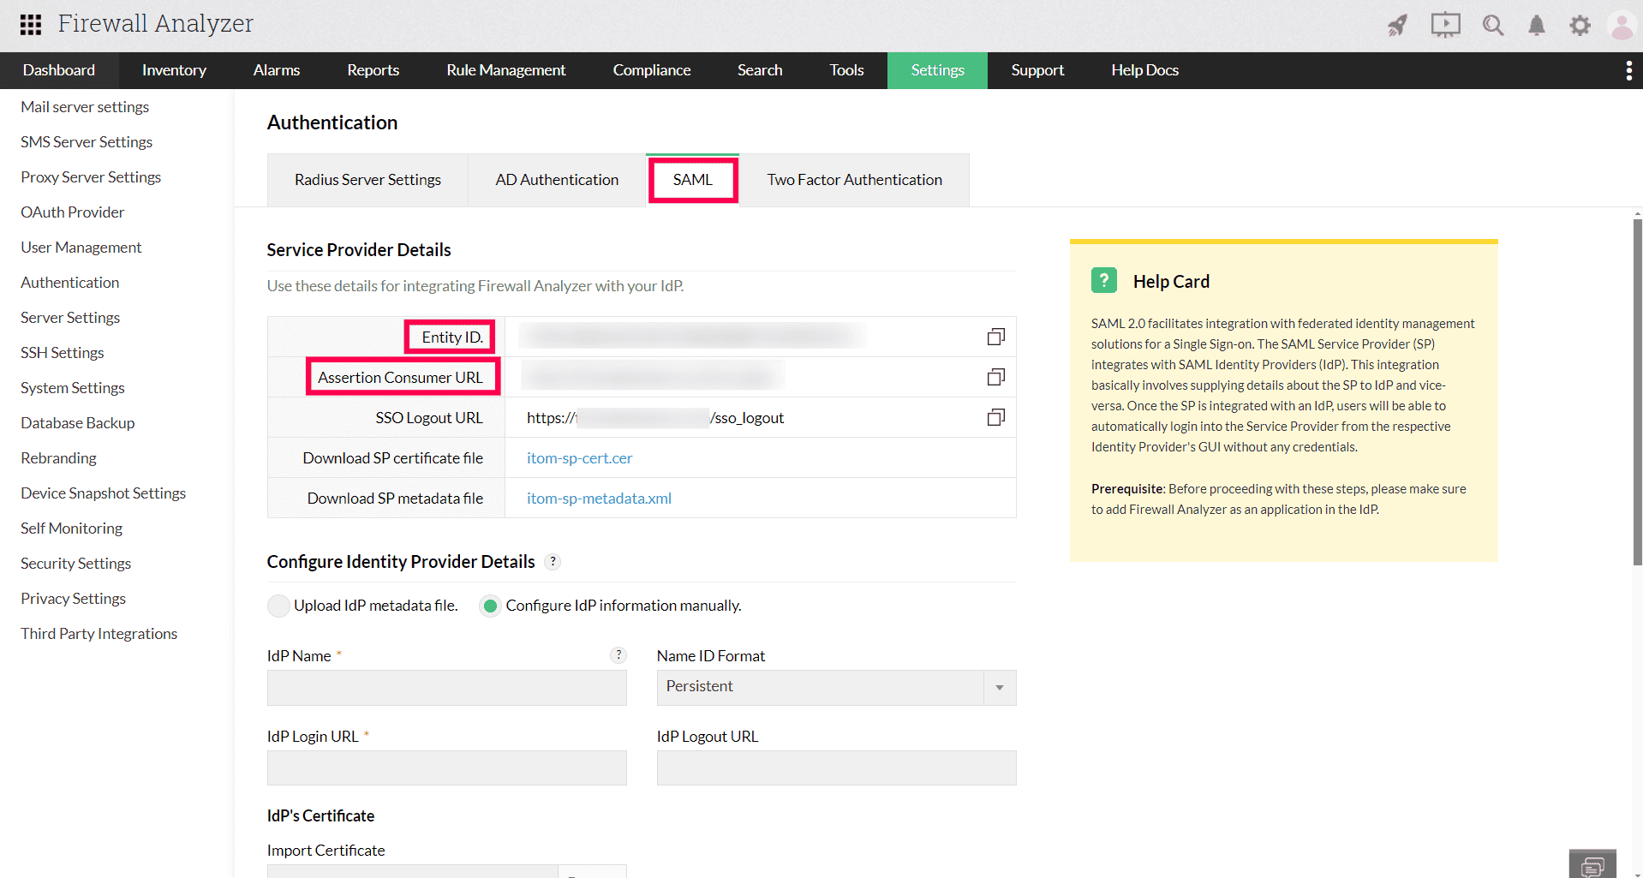Select Configure IdP information manually
The height and width of the screenshot is (878, 1643).
point(490,606)
